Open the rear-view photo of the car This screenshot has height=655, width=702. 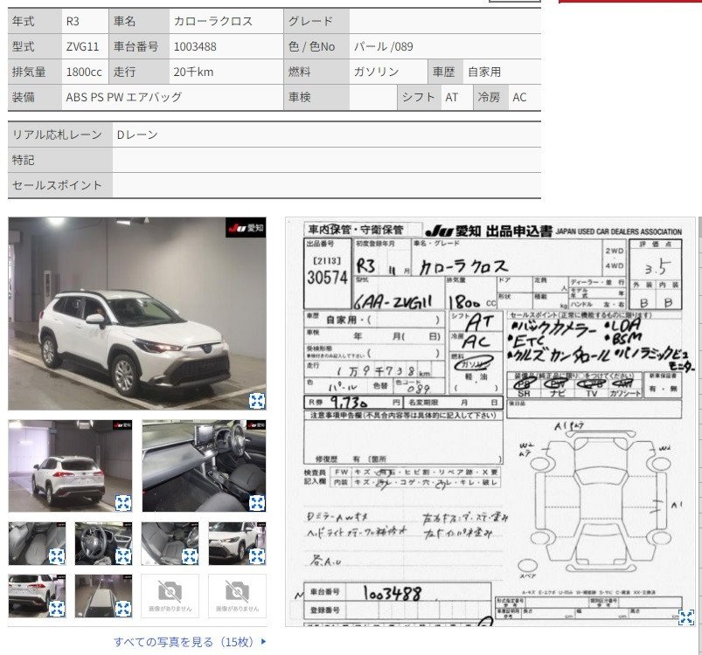pyautogui.click(x=70, y=465)
